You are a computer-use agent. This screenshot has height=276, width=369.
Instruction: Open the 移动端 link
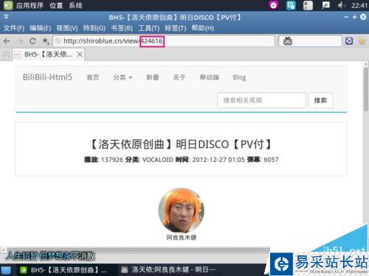[x=209, y=77]
